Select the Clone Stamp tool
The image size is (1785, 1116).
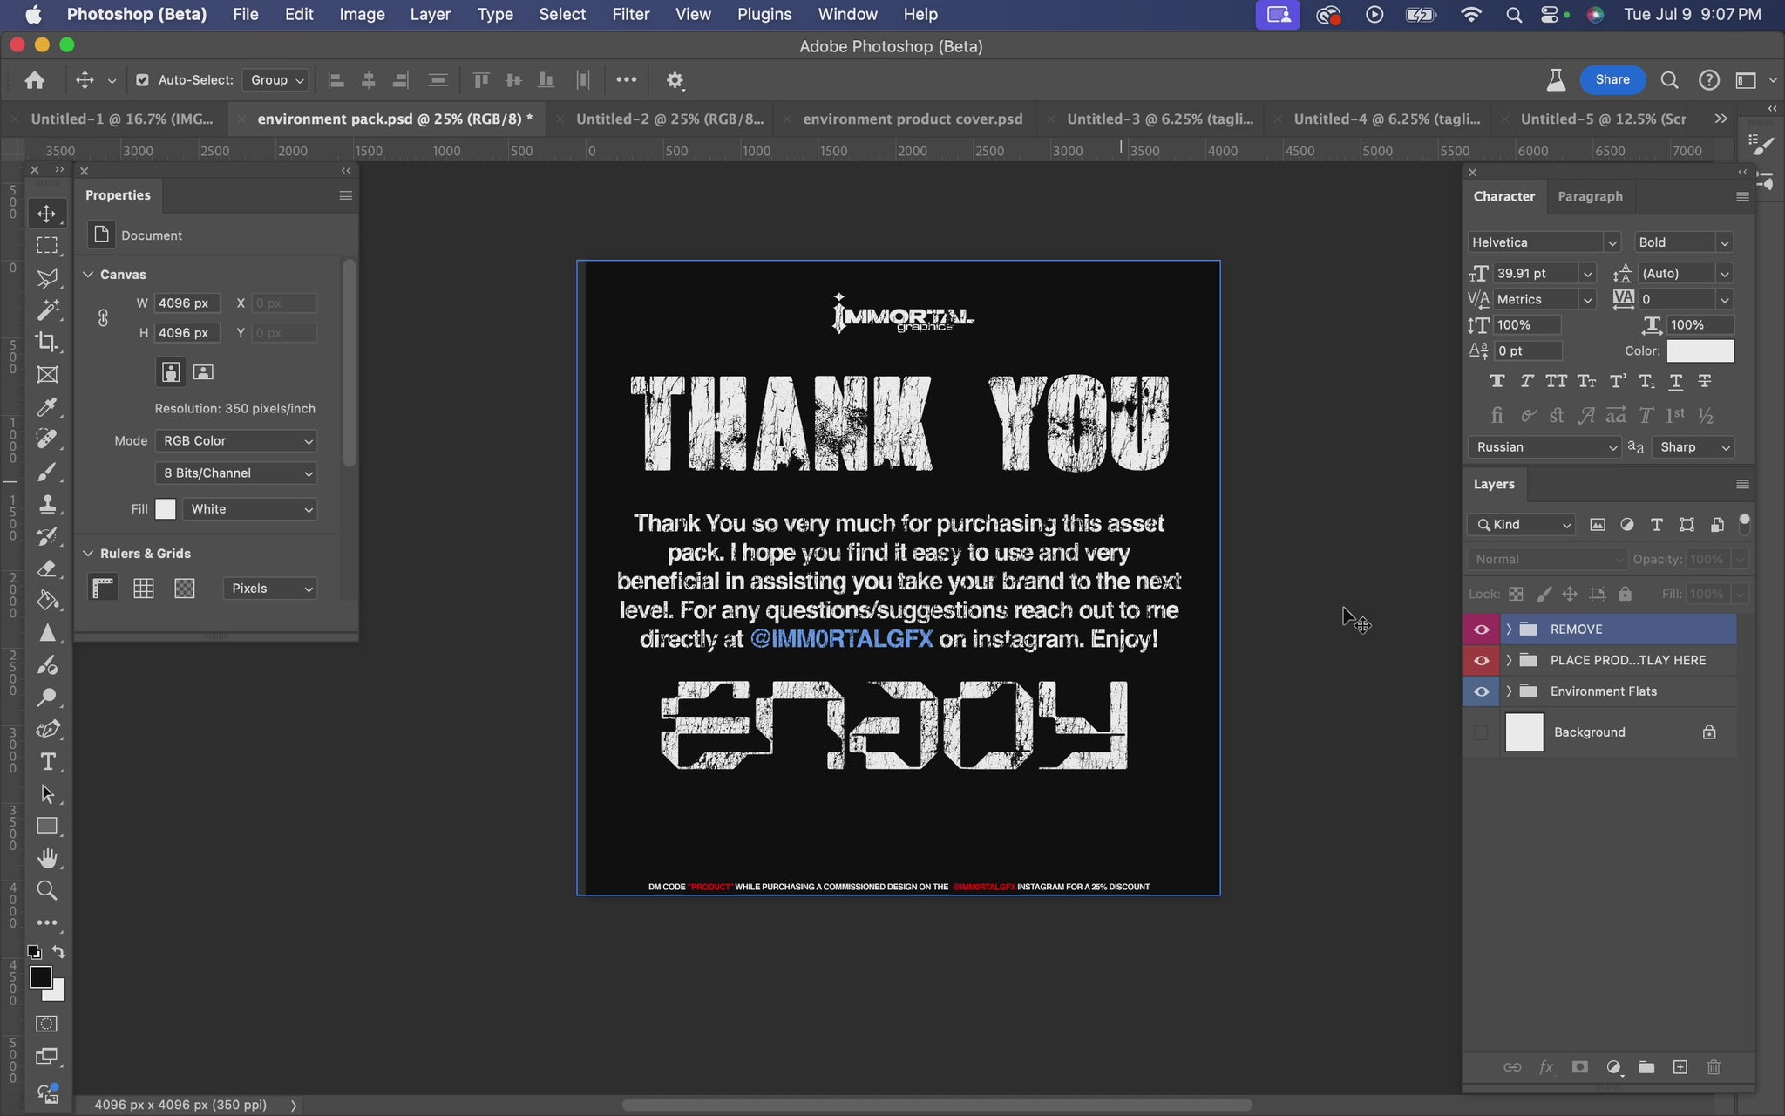click(x=47, y=504)
